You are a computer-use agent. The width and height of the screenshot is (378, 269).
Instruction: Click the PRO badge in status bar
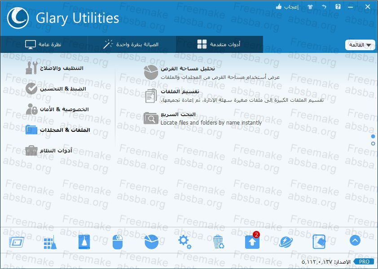click(x=364, y=261)
